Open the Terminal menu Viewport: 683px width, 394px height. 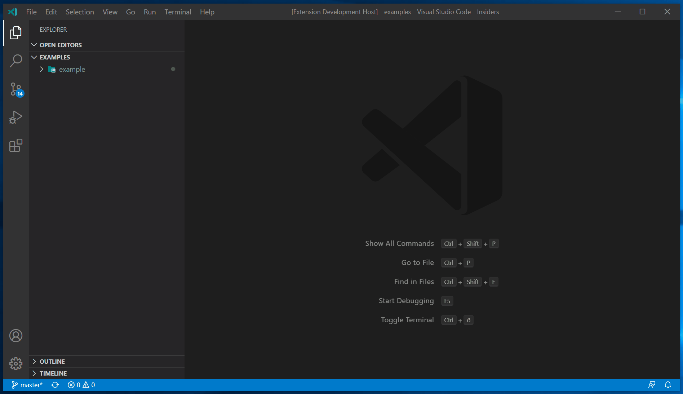pos(177,12)
